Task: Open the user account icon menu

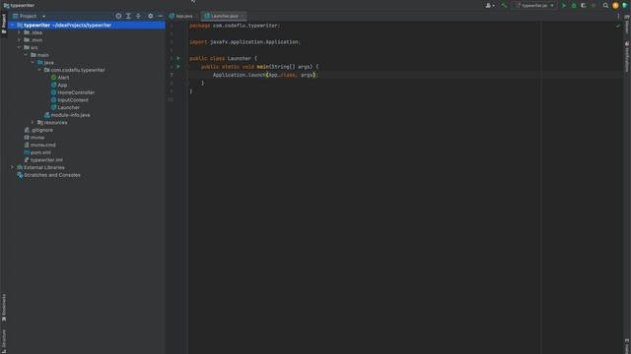Action: point(490,6)
